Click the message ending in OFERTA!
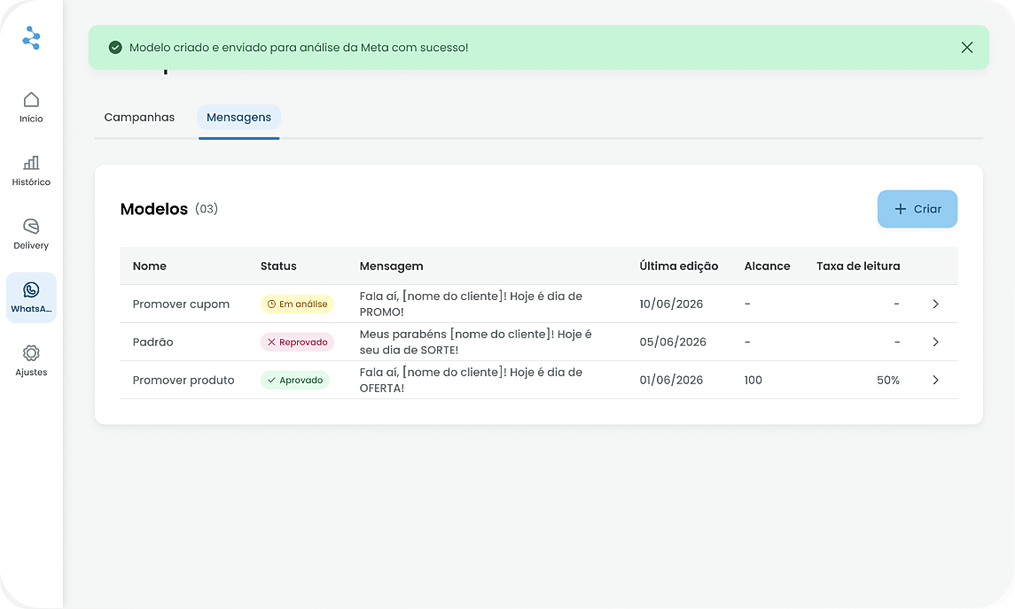This screenshot has width=1015, height=609. [472, 380]
